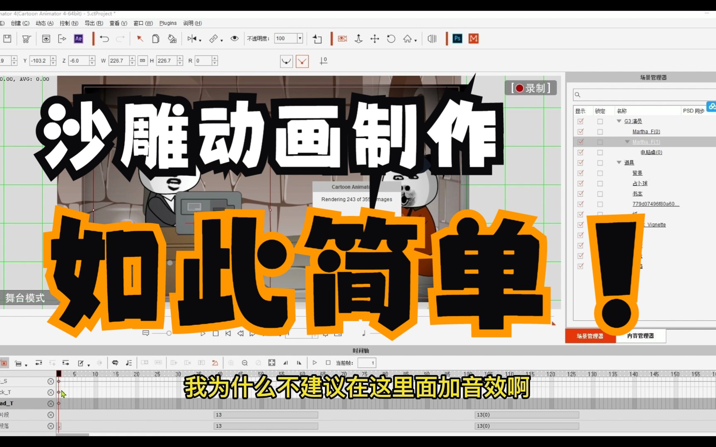Click the red camera record icon
Image resolution: width=716 pixels, height=447 pixels.
[x=342, y=38]
